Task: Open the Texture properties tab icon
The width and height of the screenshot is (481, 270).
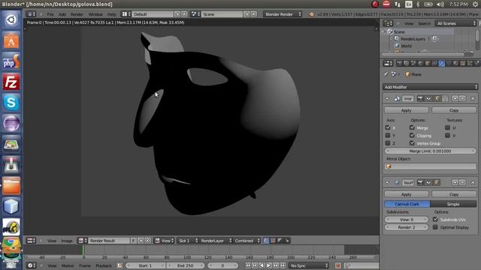Action: click(x=463, y=63)
